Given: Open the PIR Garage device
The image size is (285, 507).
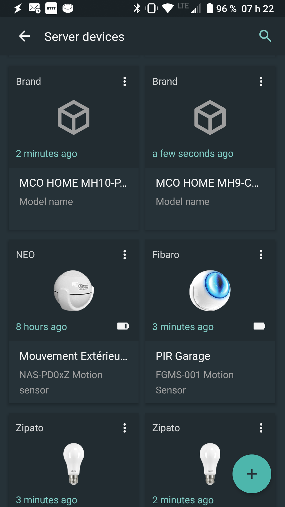Looking at the screenshot, I should point(183,356).
